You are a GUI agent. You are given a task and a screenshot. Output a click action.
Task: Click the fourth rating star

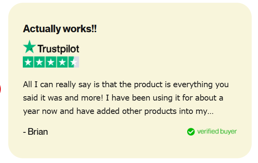click(x=63, y=62)
